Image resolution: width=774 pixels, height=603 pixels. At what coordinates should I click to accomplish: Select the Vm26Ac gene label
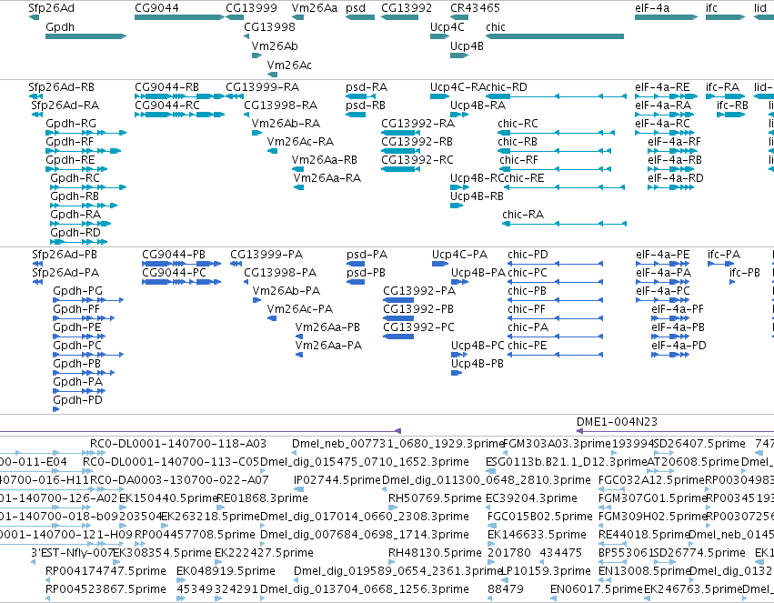(289, 65)
